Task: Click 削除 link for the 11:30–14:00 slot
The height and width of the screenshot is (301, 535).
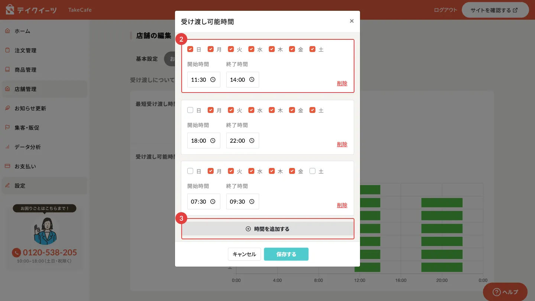Action: click(342, 83)
